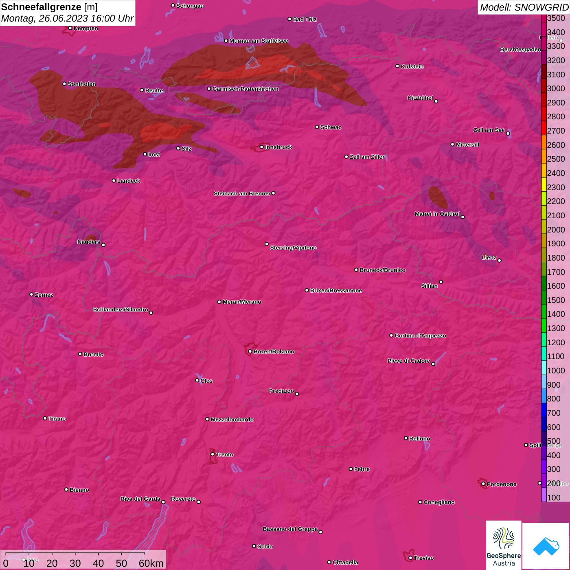Click the Lienz location marker
The width and height of the screenshot is (570, 570).
(500, 260)
